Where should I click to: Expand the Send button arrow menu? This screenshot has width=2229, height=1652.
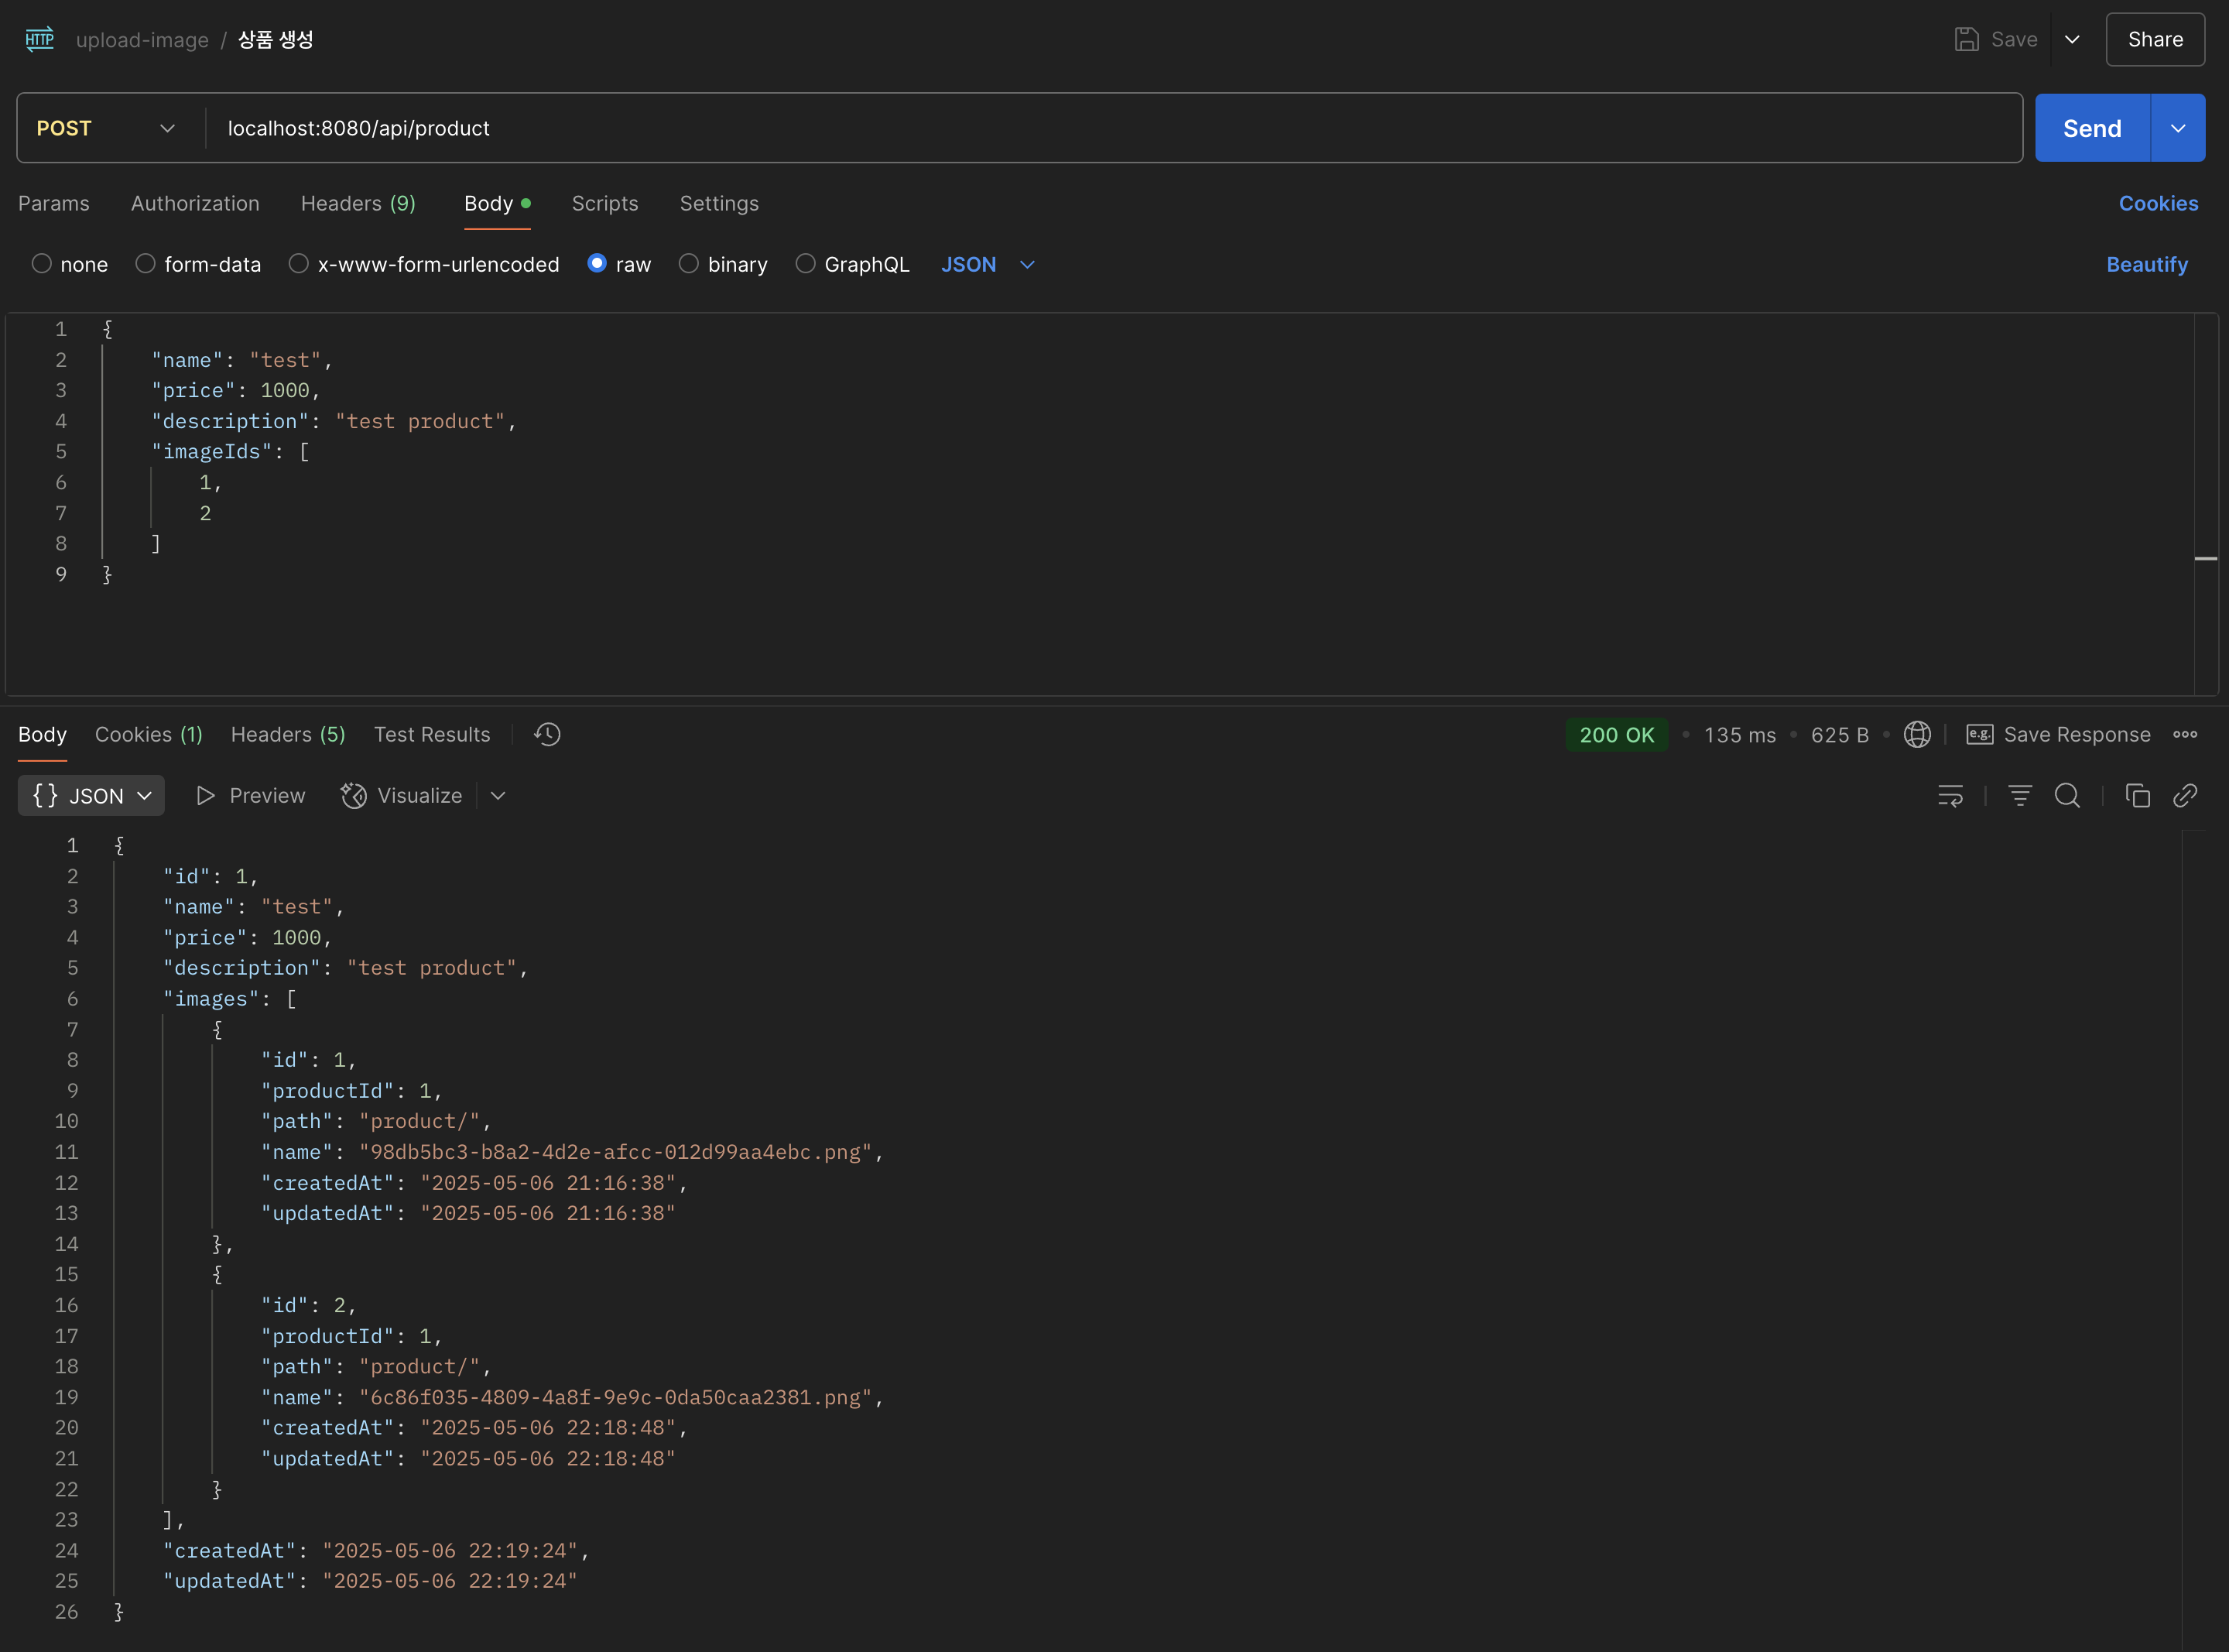pyautogui.click(x=2178, y=128)
